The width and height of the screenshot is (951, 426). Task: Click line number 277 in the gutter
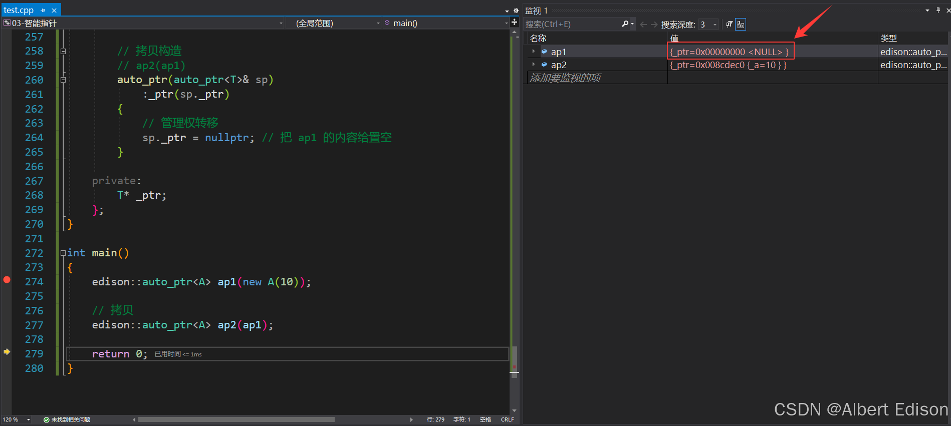click(x=34, y=325)
